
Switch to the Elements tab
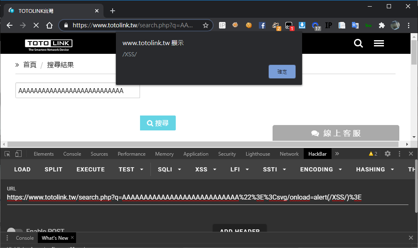click(x=44, y=154)
